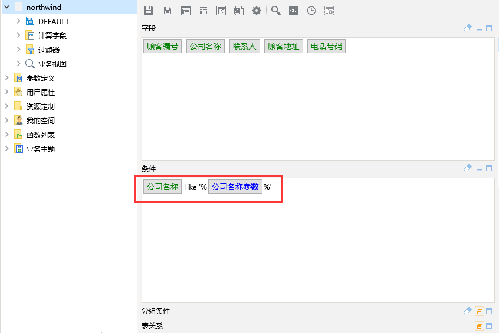Minimize the 条件 section

pyautogui.click(x=480, y=169)
